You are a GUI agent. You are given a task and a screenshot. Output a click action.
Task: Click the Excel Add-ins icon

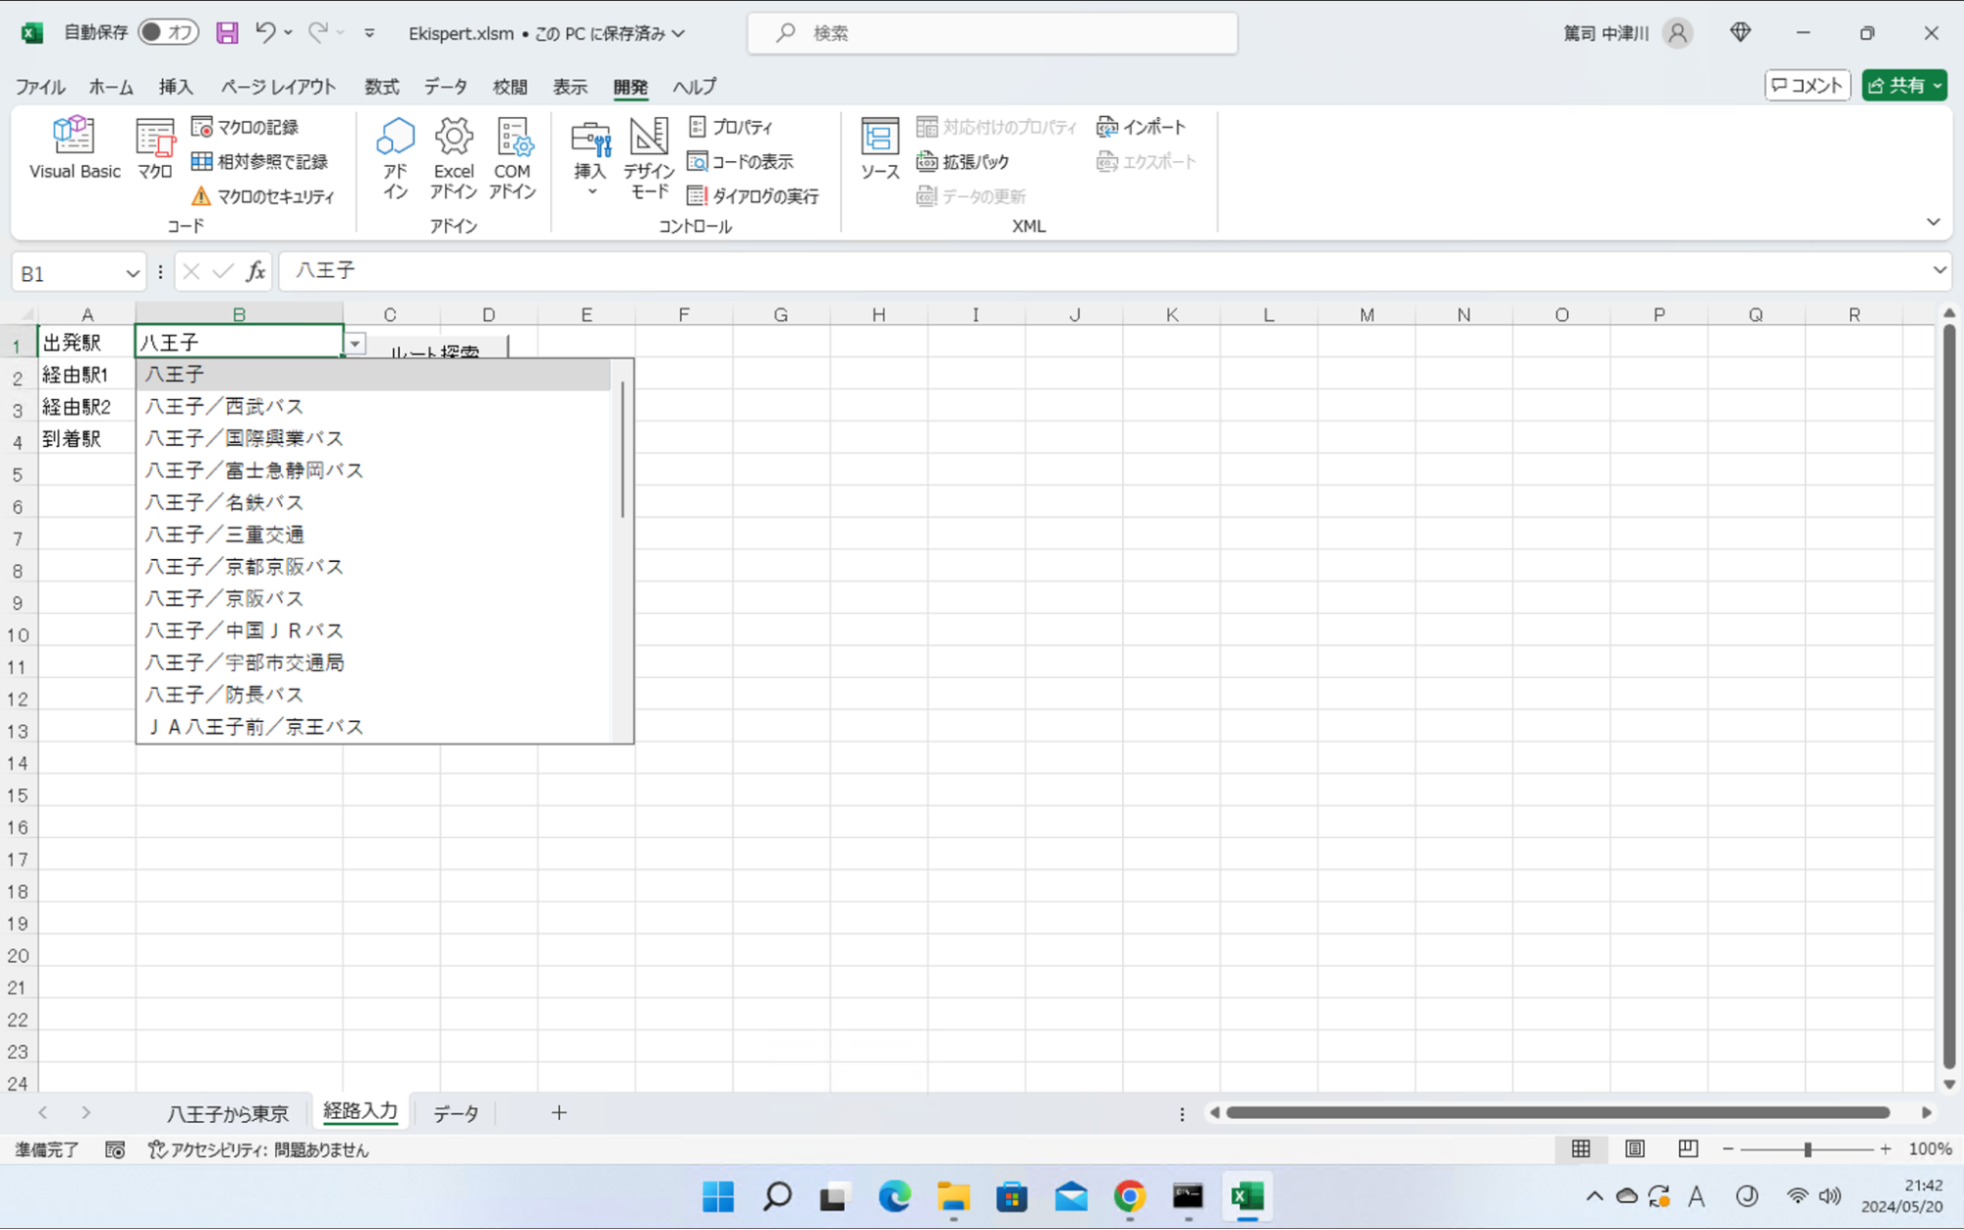pos(453,157)
